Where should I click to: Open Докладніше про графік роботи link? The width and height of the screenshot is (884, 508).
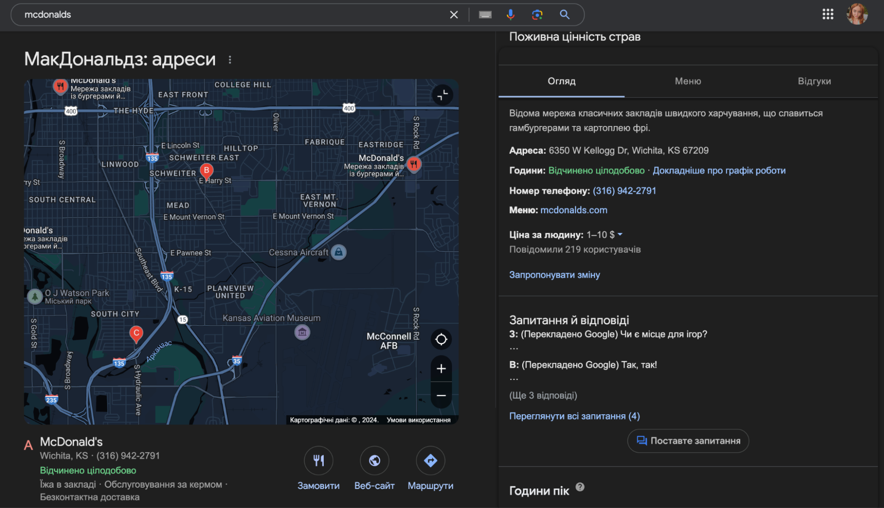719,171
